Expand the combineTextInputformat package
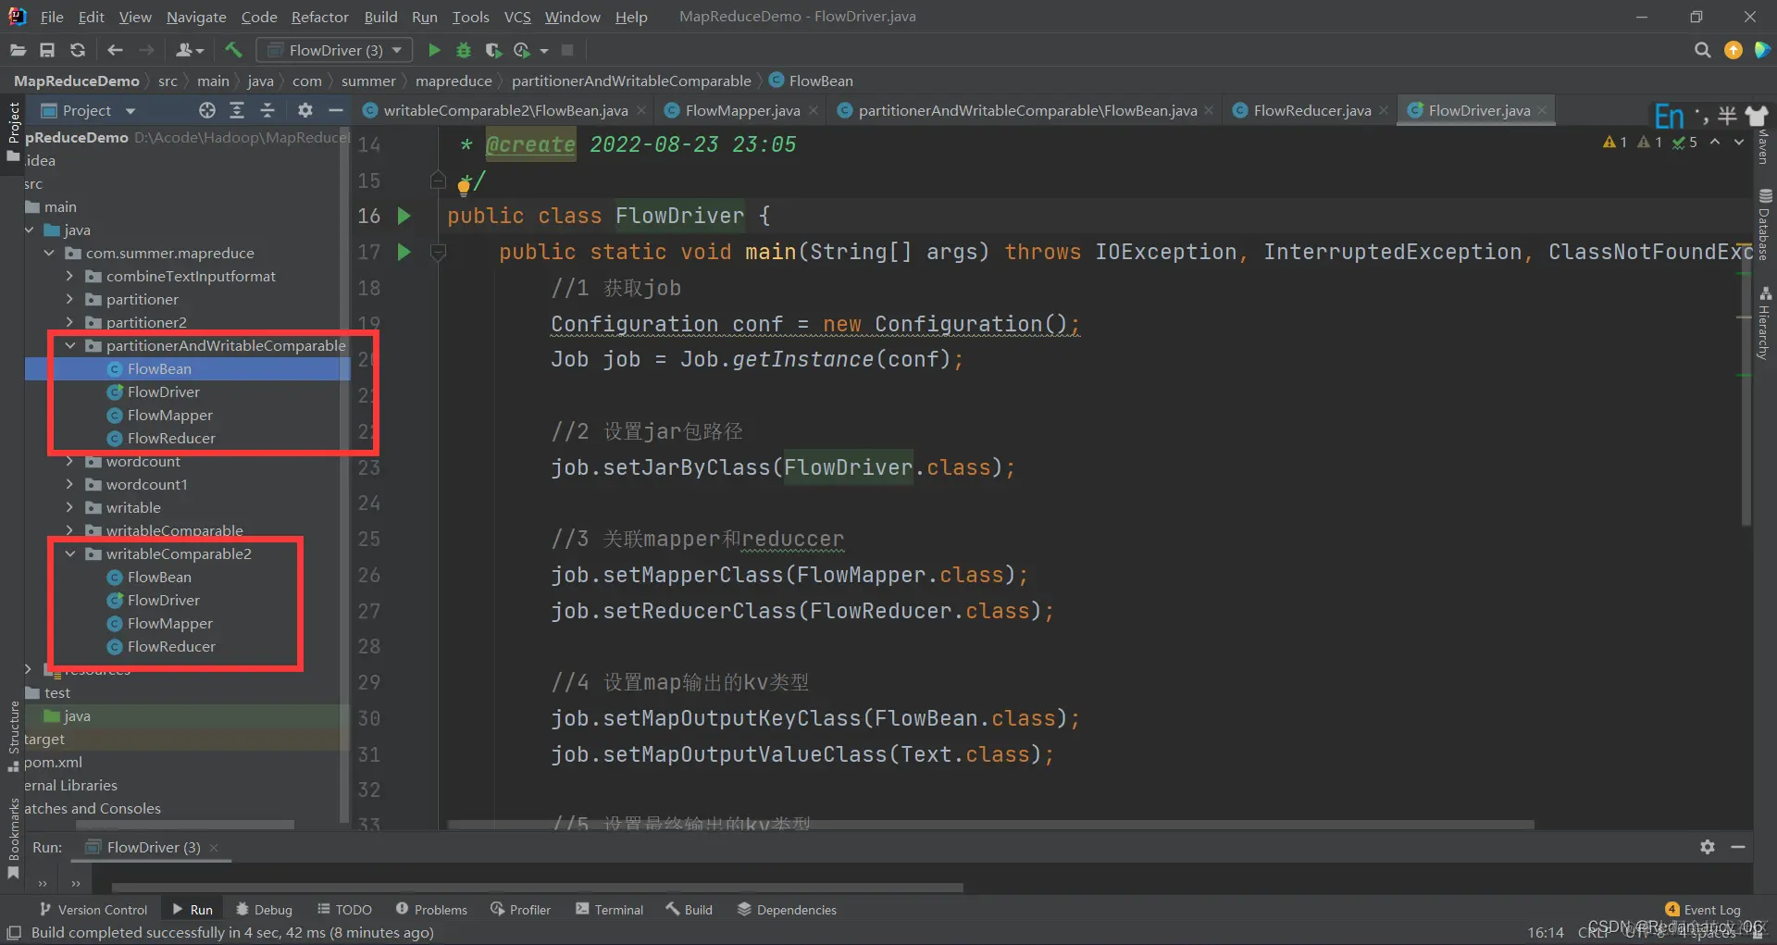The image size is (1777, 945). pos(70,276)
